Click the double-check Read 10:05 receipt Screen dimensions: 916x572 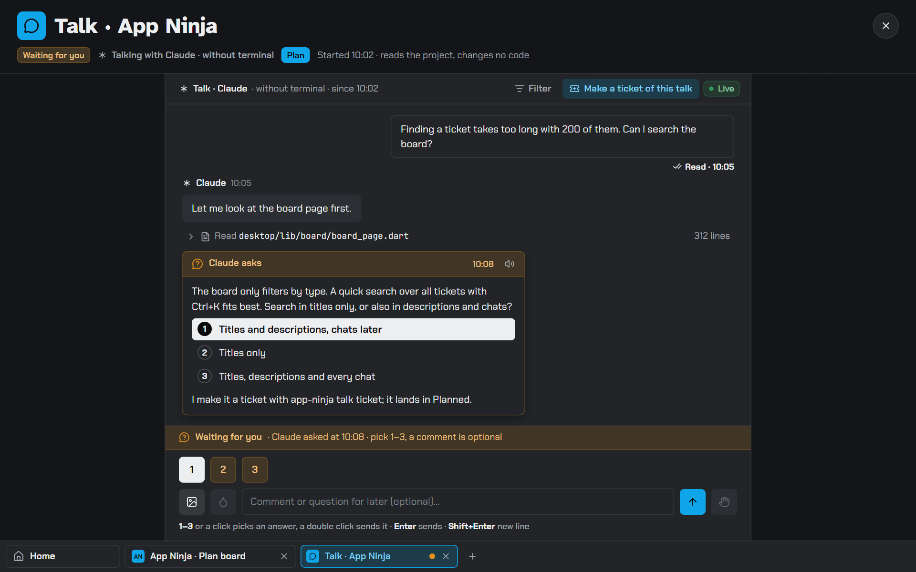pos(704,167)
